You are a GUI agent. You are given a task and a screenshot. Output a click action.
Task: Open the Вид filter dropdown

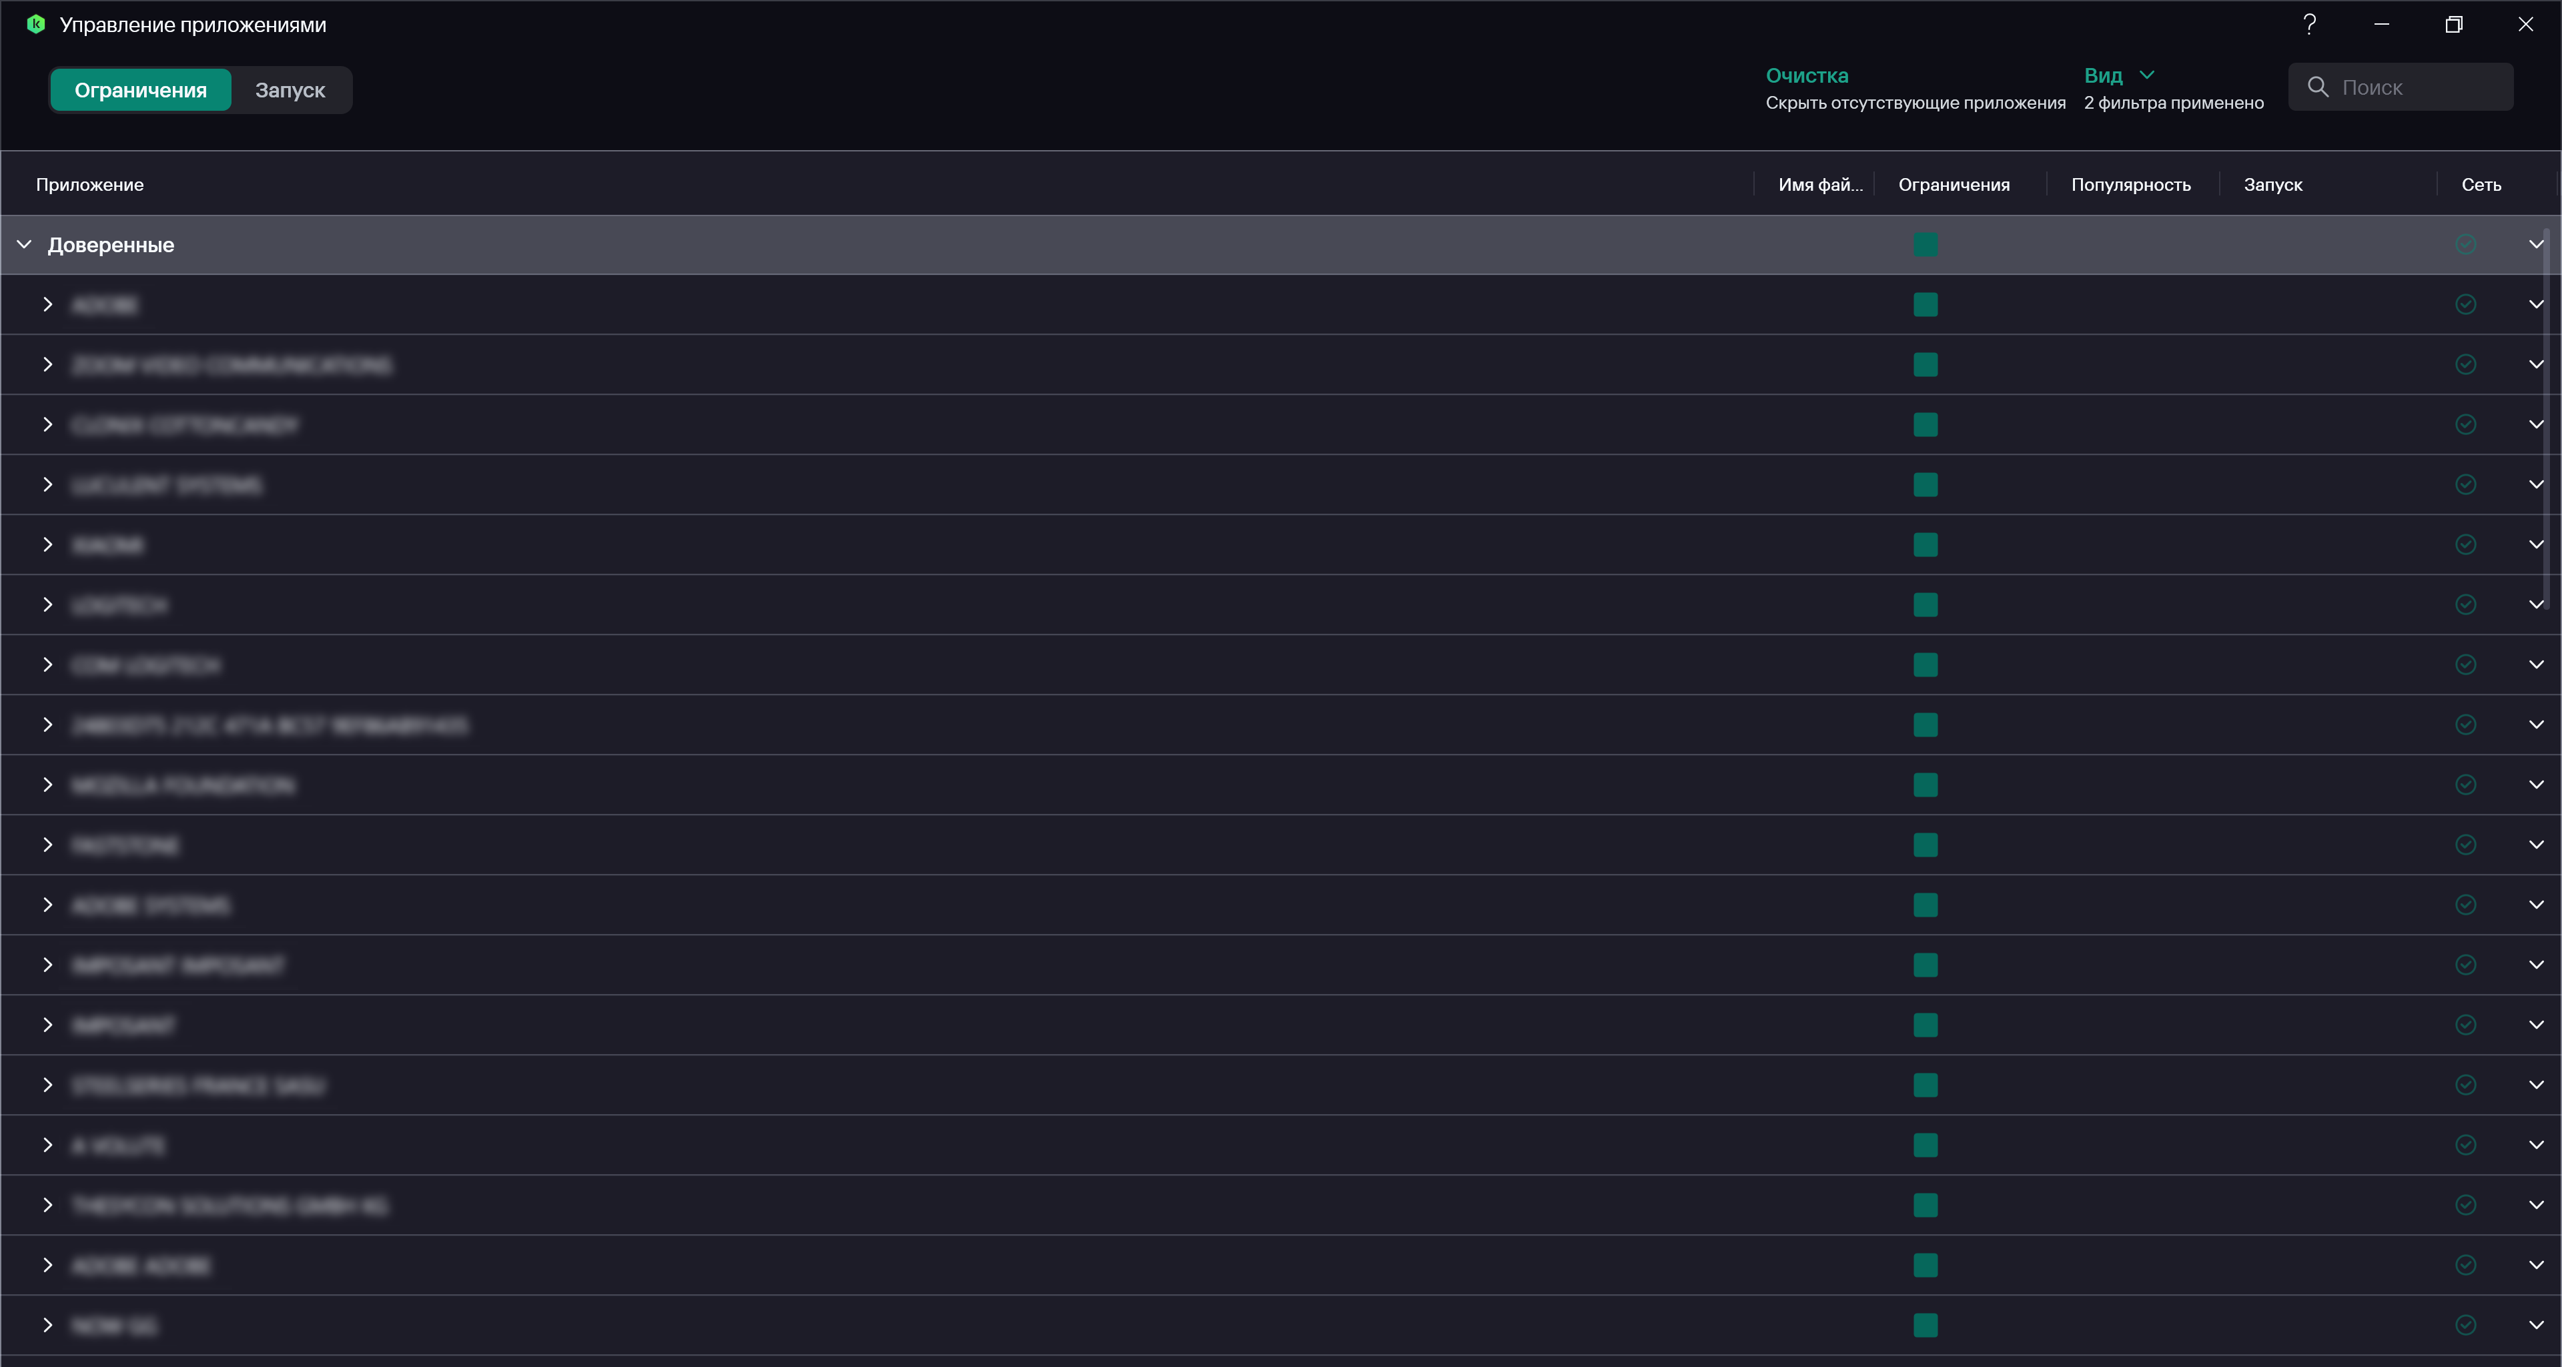2118,75
